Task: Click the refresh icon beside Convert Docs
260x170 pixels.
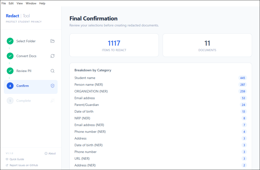Action: point(53,56)
